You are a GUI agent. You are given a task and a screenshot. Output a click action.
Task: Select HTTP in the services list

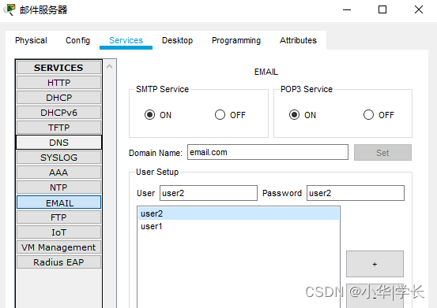click(x=58, y=83)
